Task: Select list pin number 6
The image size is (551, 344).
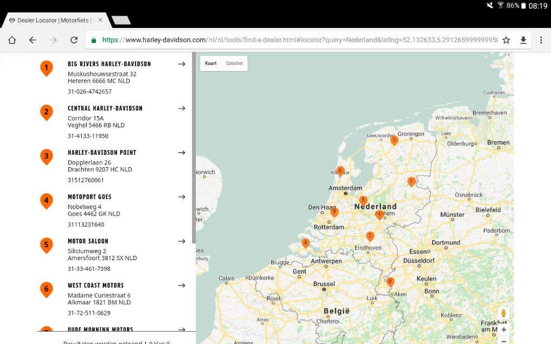Action: (46, 289)
